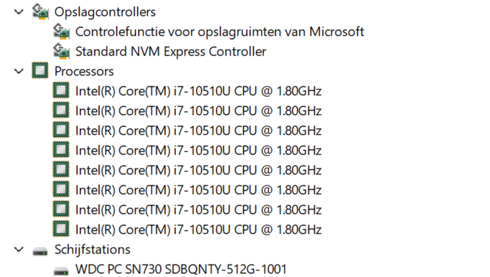Click the WDC PC SN730 disk icon
Viewport: 490px width, 277px height.
click(61, 270)
